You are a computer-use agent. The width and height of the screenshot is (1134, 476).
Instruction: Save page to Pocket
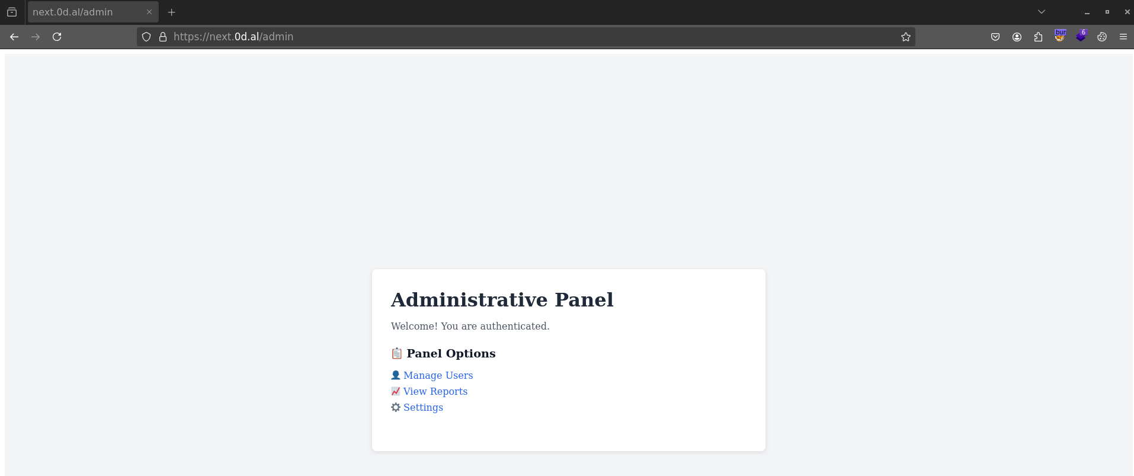tap(995, 37)
